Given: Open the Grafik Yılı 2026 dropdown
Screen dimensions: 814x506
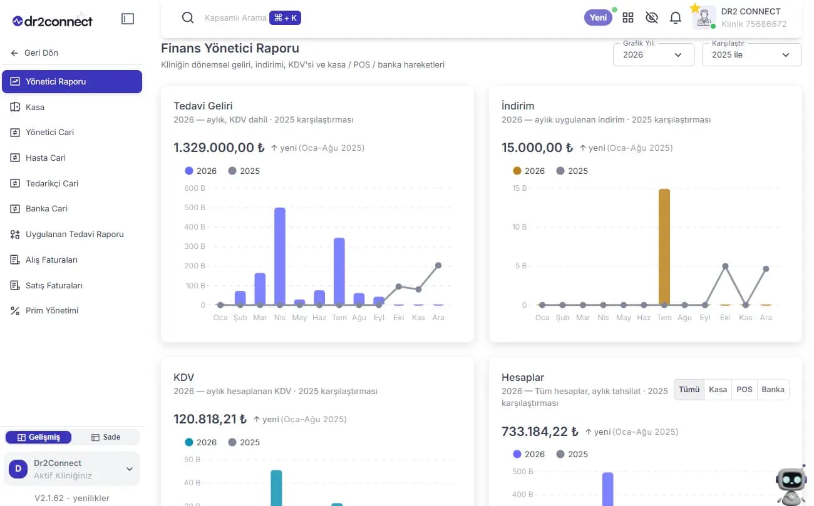Looking at the screenshot, I should pos(654,54).
